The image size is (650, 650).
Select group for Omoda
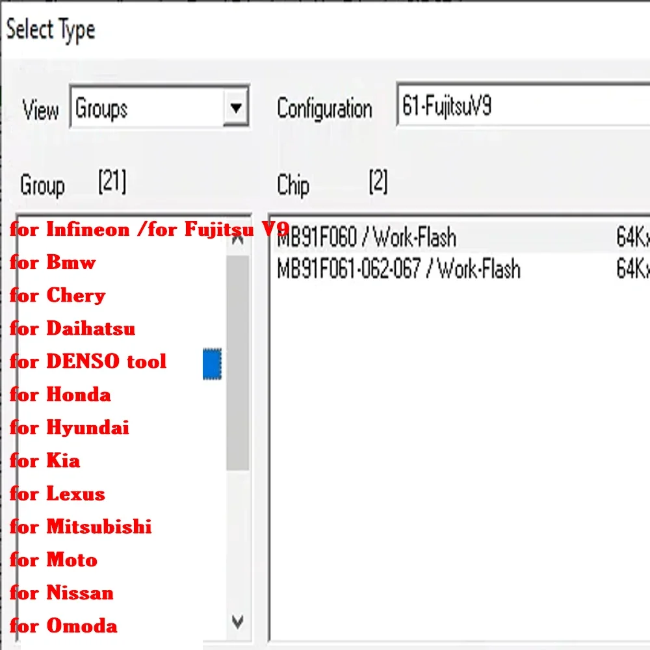tap(64, 625)
